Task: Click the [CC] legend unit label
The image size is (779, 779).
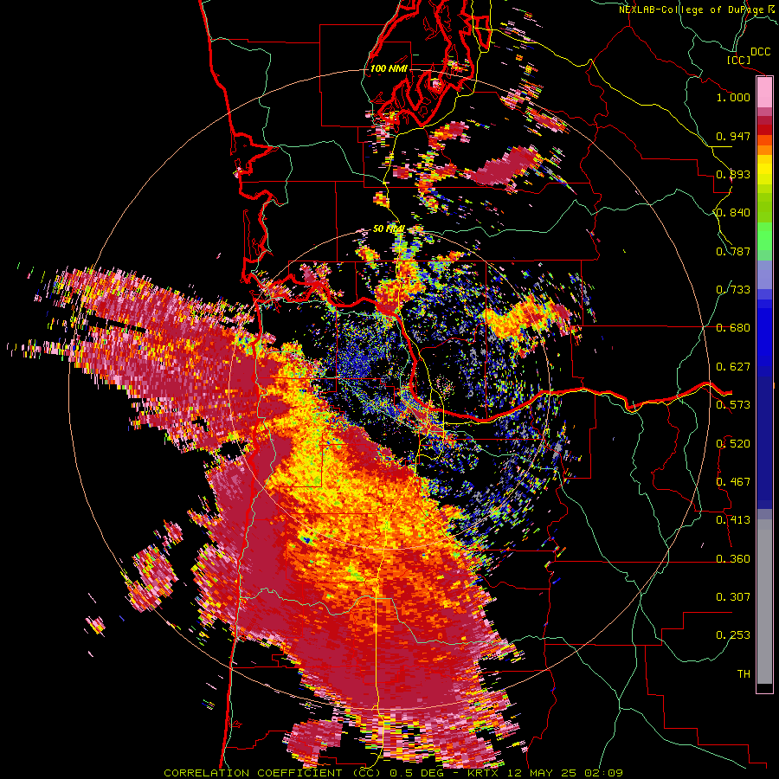Action: pos(738,60)
